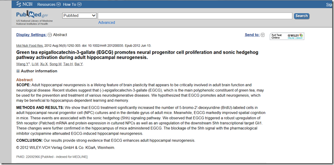Click the WILEY-VCH copyright line

[66, 148]
